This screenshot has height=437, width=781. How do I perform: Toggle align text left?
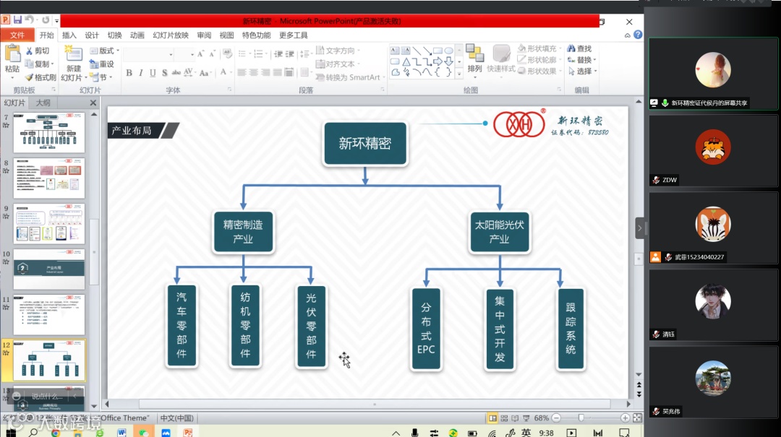coord(242,73)
